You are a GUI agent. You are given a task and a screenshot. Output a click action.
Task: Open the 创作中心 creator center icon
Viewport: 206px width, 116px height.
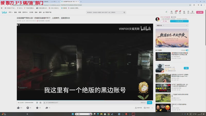tap(192, 12)
